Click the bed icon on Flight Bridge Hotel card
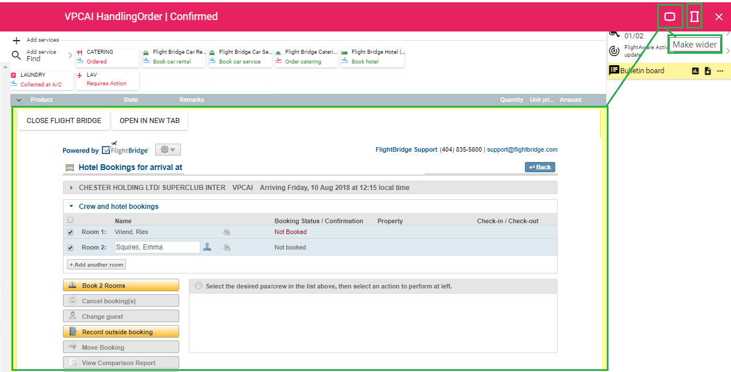 pos(345,52)
